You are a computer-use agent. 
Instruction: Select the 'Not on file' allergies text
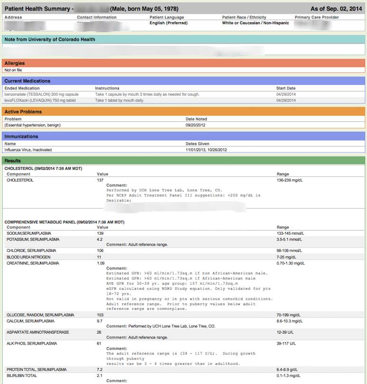click(13, 70)
